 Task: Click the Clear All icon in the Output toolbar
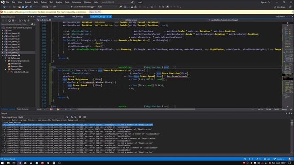coord(80,117)
